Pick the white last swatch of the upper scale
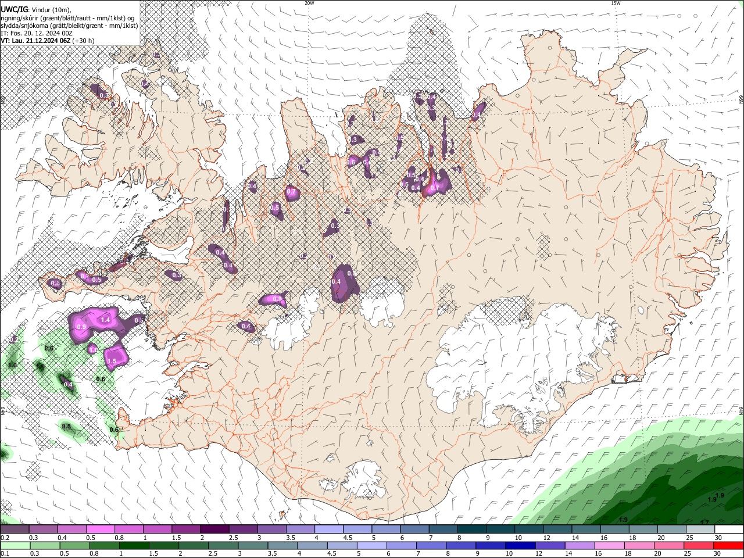 click(x=729, y=530)
